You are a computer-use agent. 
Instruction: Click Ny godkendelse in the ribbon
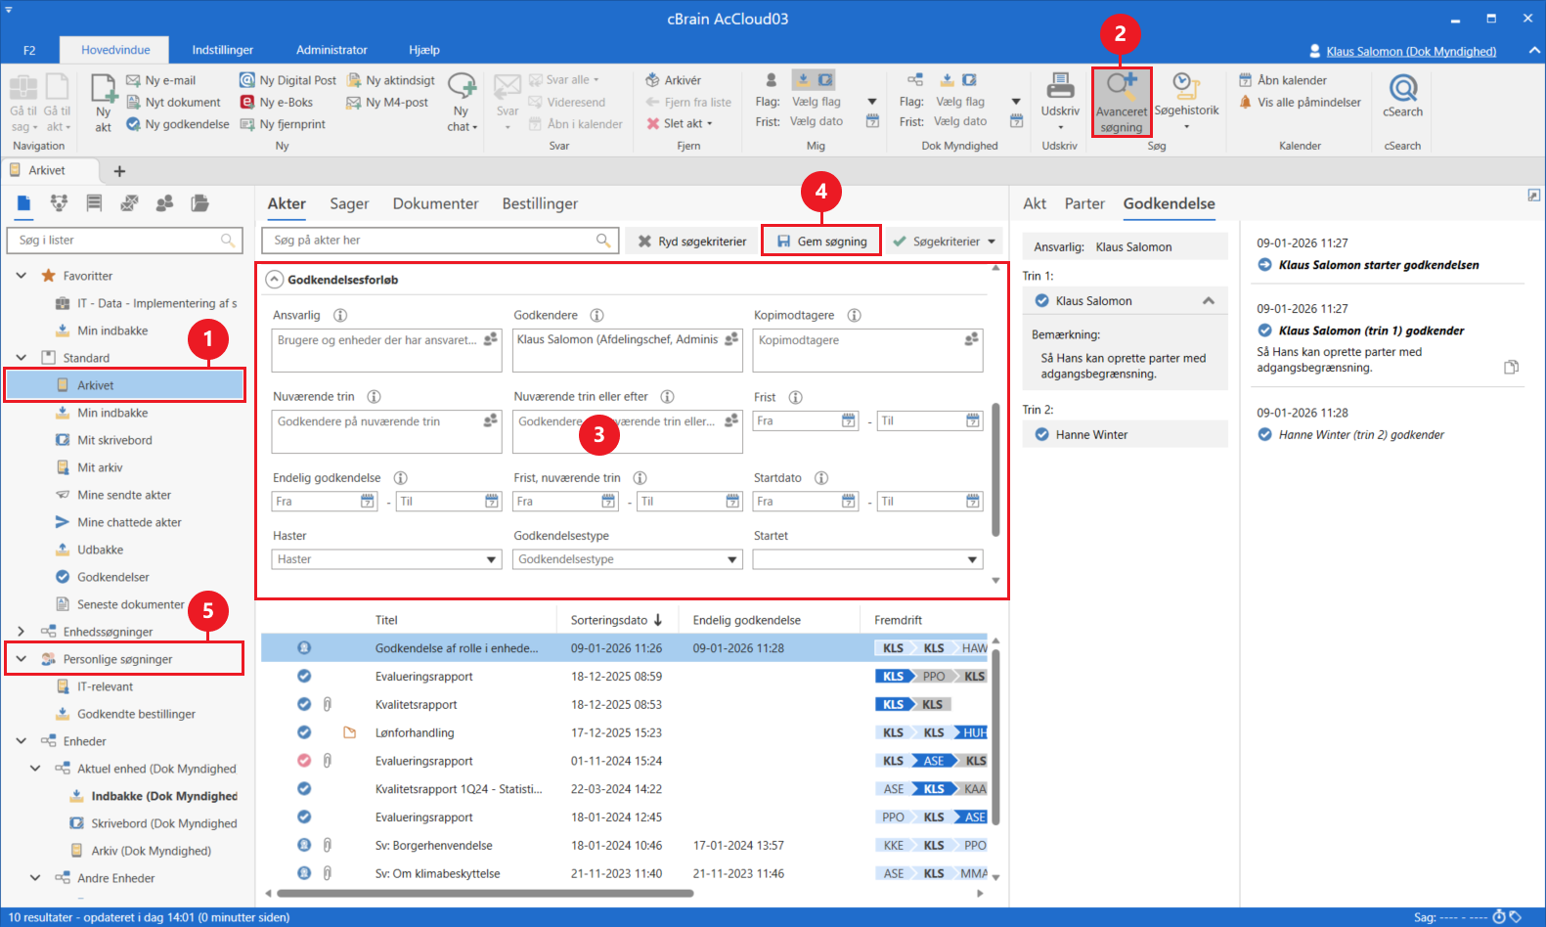tap(177, 124)
